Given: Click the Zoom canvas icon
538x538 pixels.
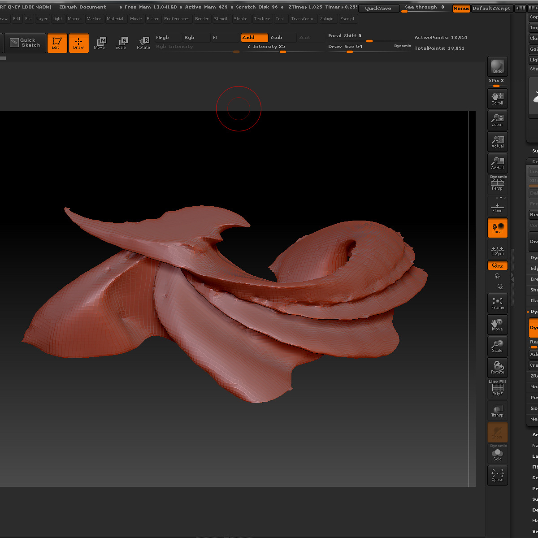Looking at the screenshot, I should [497, 120].
